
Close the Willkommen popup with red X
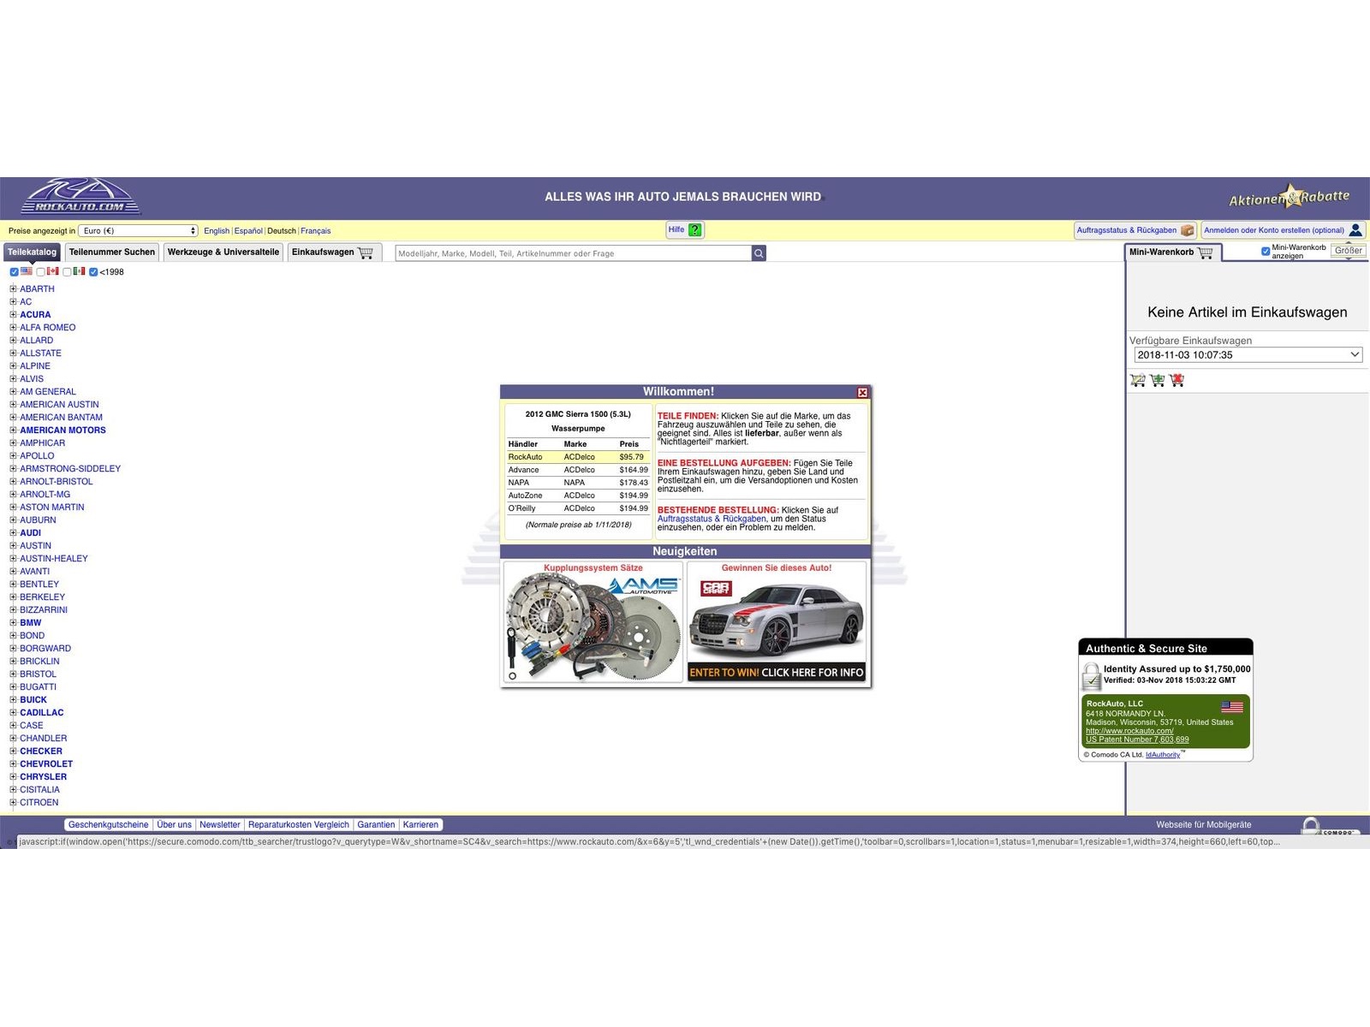[x=862, y=392]
